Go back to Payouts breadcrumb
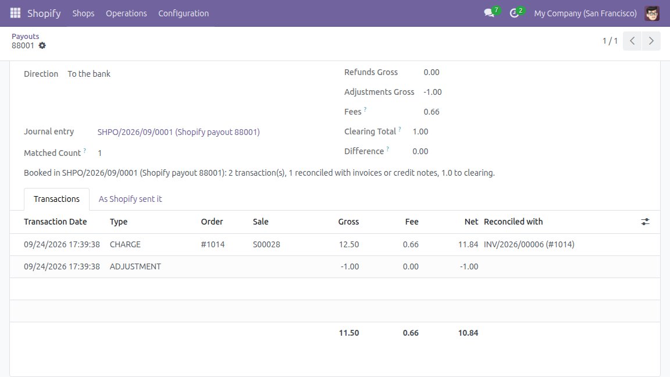670x377 pixels. click(x=25, y=36)
